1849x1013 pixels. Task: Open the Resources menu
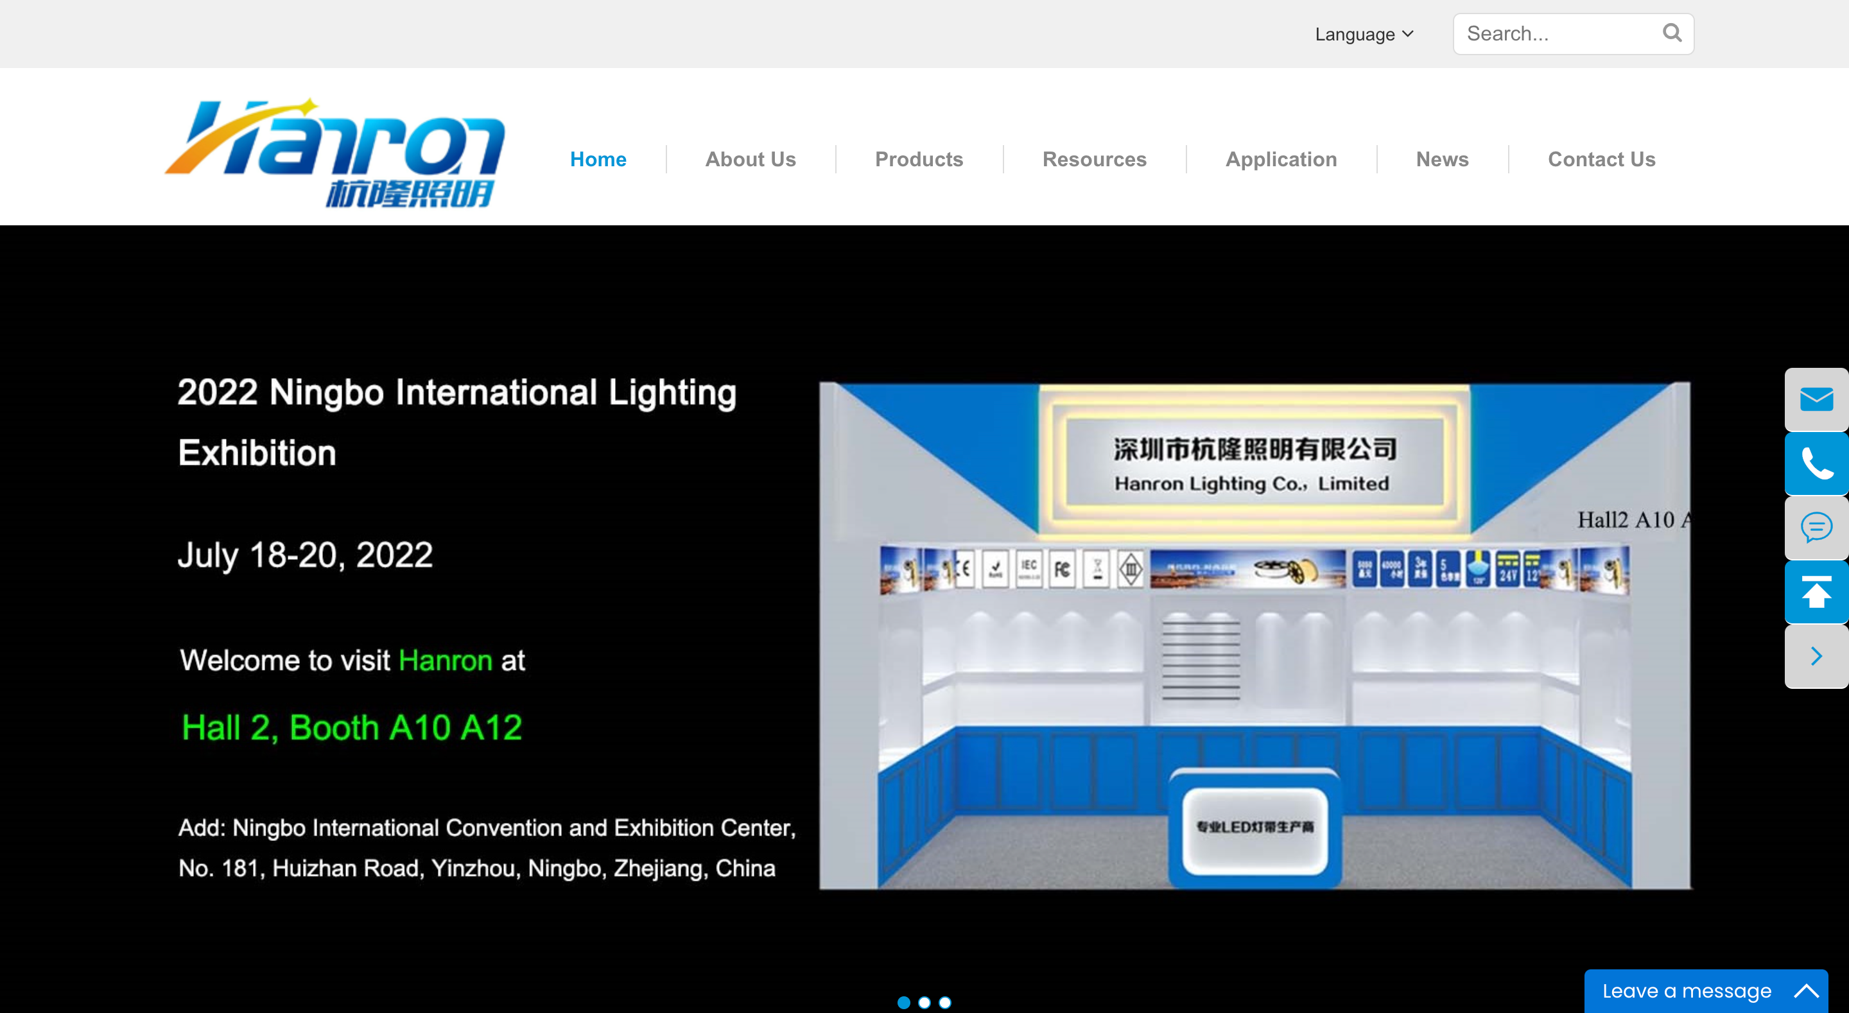pos(1094,159)
